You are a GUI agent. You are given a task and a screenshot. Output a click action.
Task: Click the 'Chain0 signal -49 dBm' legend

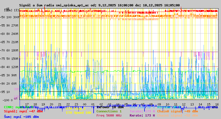pyautogui.click(x=178, y=111)
